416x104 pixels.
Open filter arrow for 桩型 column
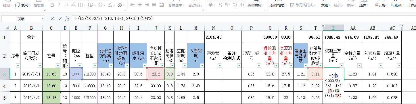tap(95, 66)
